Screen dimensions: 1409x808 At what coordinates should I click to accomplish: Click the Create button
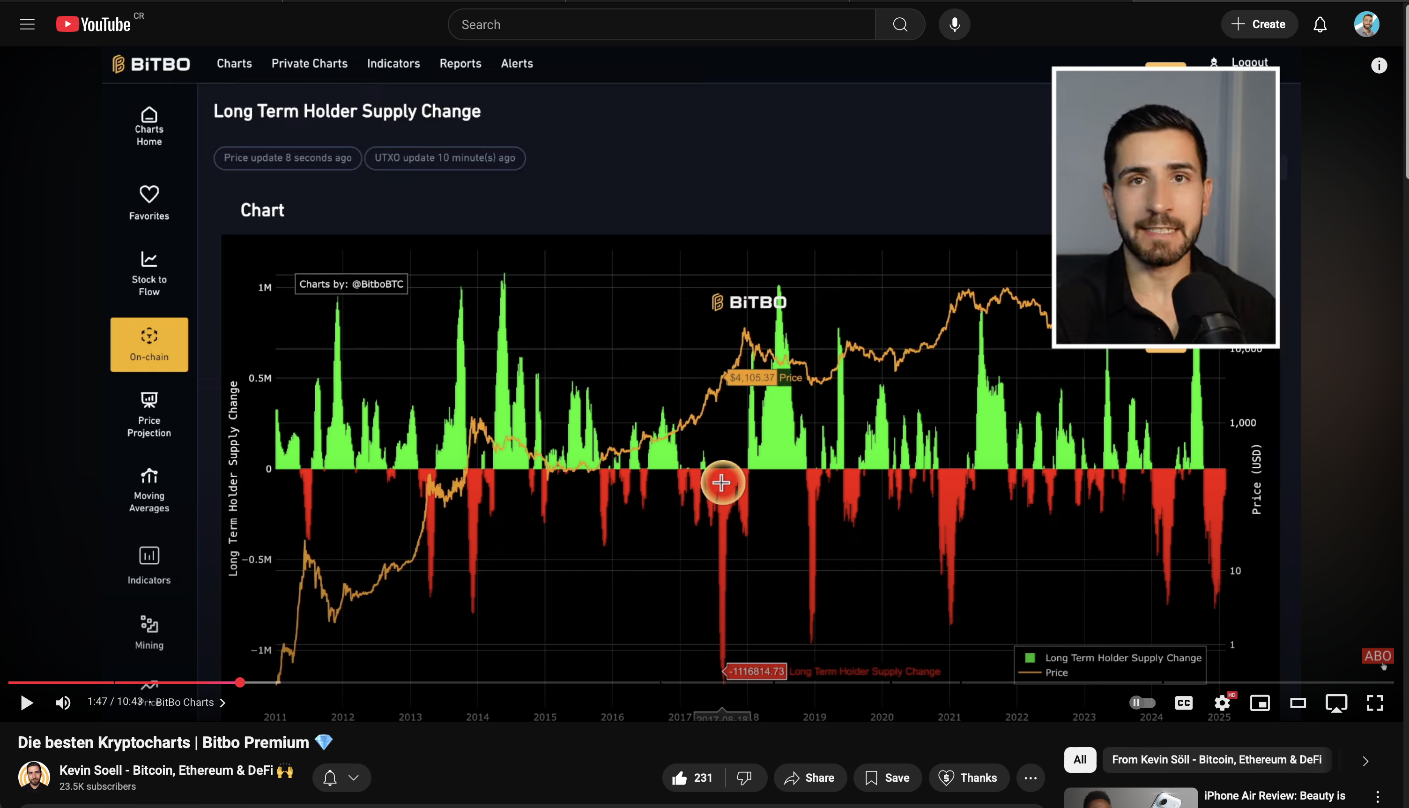(1258, 24)
